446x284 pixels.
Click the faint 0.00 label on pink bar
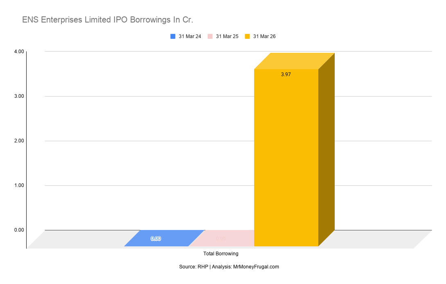click(x=221, y=239)
